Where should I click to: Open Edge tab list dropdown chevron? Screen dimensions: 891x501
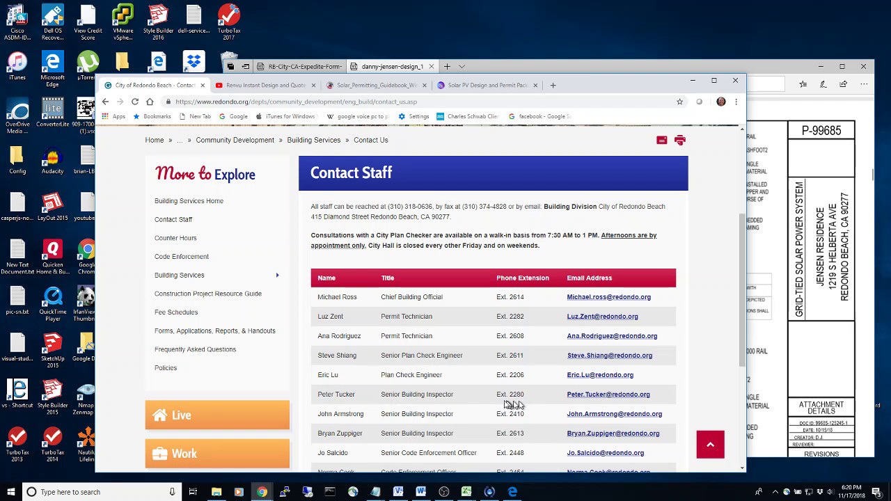point(462,67)
